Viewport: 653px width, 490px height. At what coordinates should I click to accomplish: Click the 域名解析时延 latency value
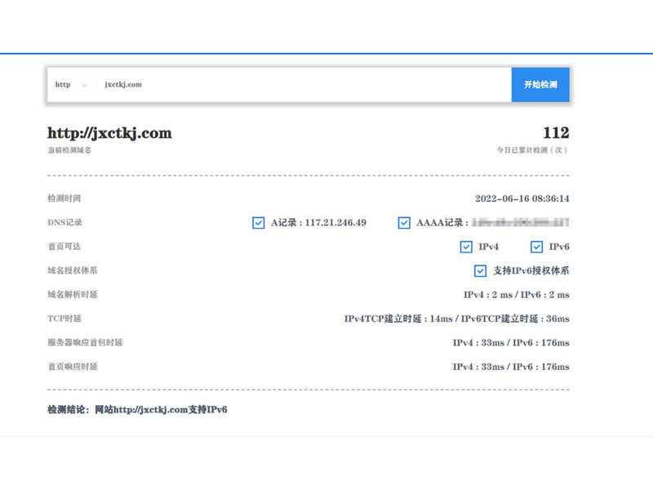pos(516,295)
